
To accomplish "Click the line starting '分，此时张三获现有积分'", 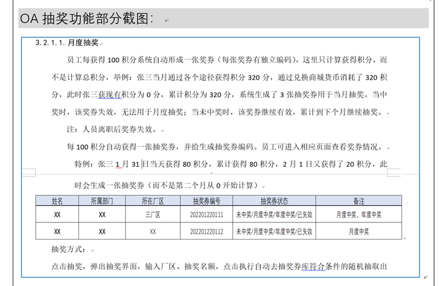I will [x=219, y=95].
